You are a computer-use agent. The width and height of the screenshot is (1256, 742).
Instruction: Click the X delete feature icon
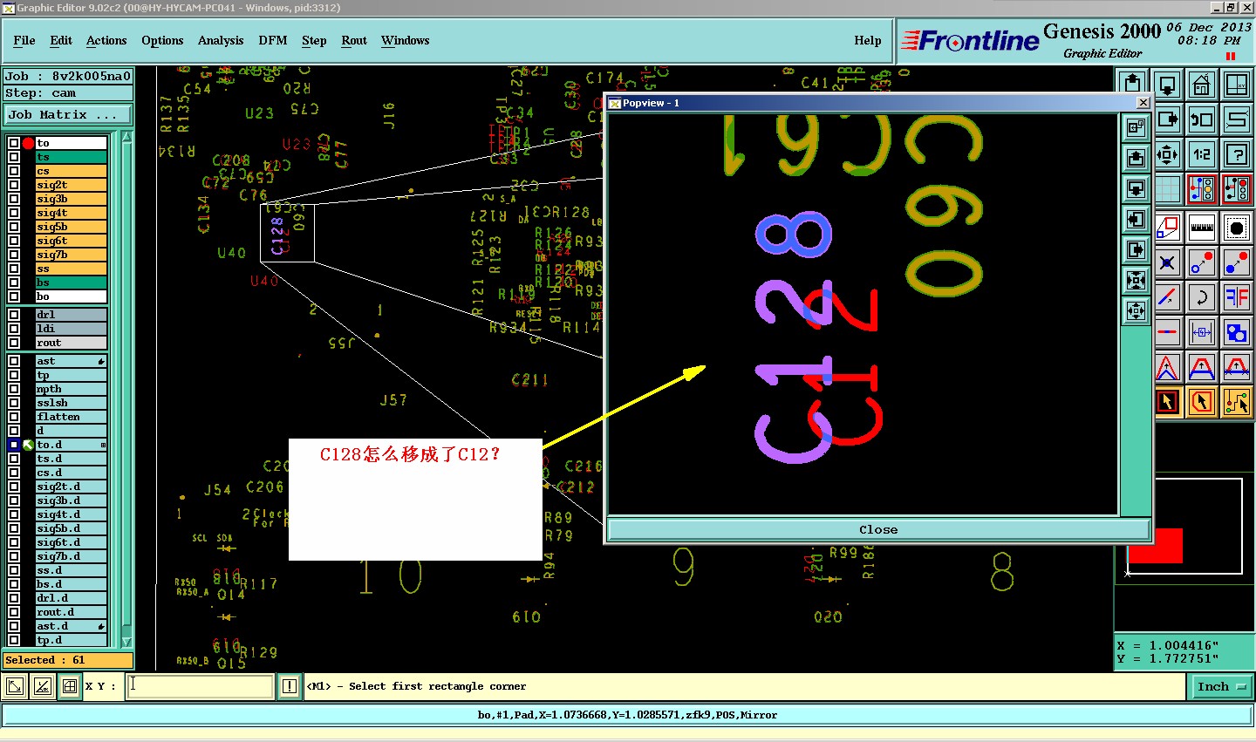(x=1167, y=262)
